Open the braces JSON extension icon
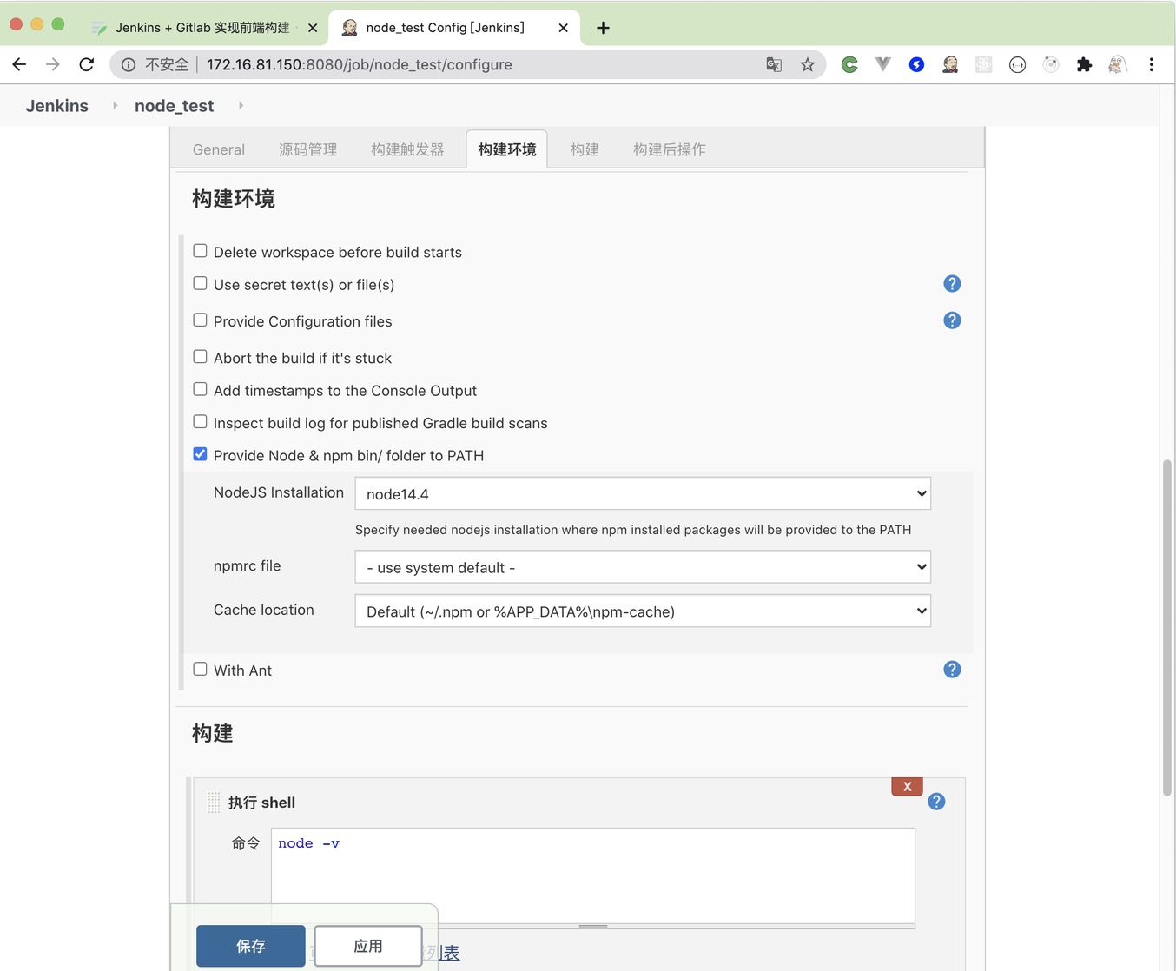 (x=1017, y=64)
